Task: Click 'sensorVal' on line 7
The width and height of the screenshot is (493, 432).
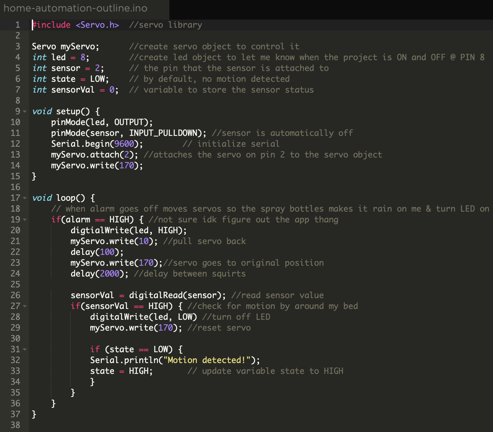Action: [73, 90]
